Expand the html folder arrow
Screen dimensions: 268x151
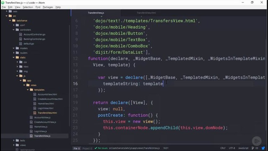(17, 67)
